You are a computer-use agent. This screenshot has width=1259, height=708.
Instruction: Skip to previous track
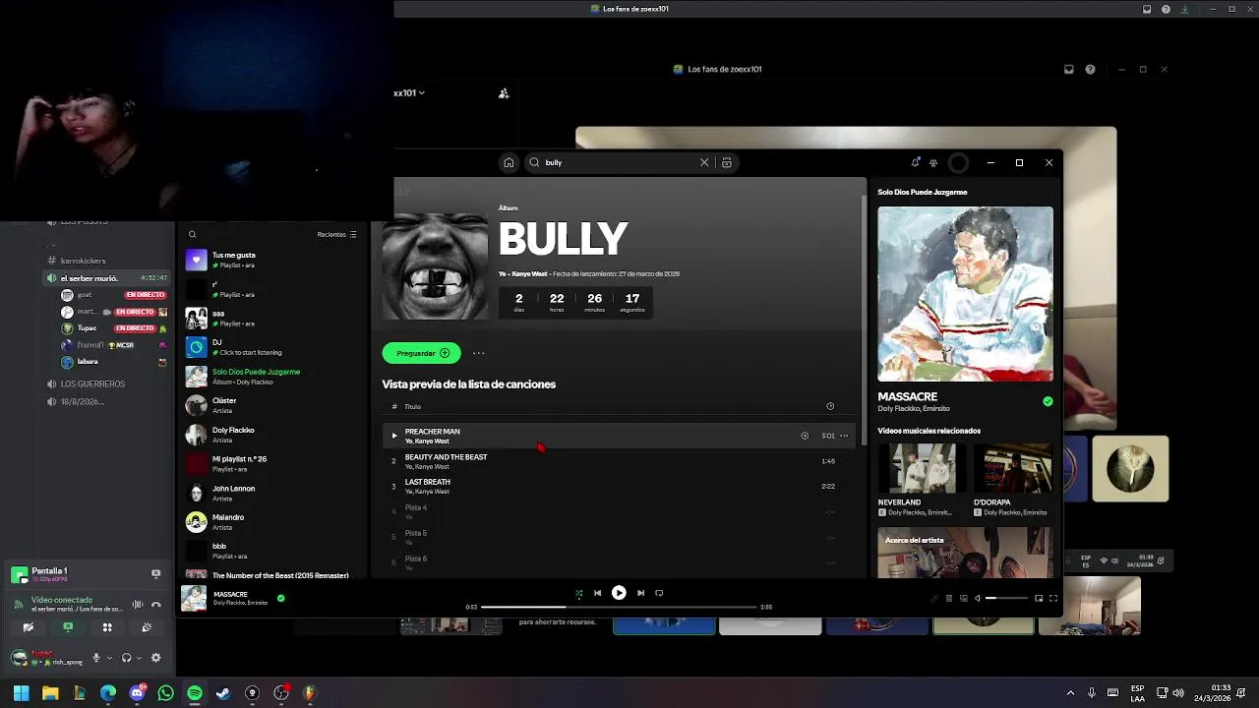[x=597, y=593]
